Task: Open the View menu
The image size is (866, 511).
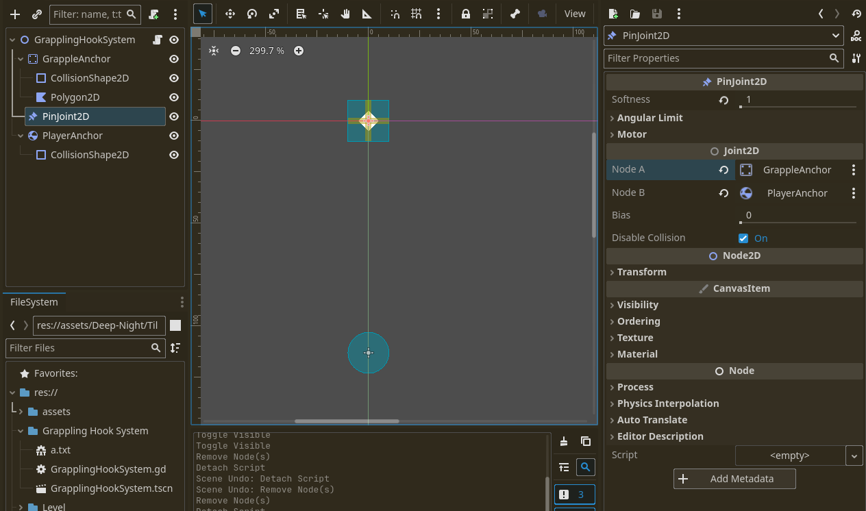Action: tap(575, 13)
